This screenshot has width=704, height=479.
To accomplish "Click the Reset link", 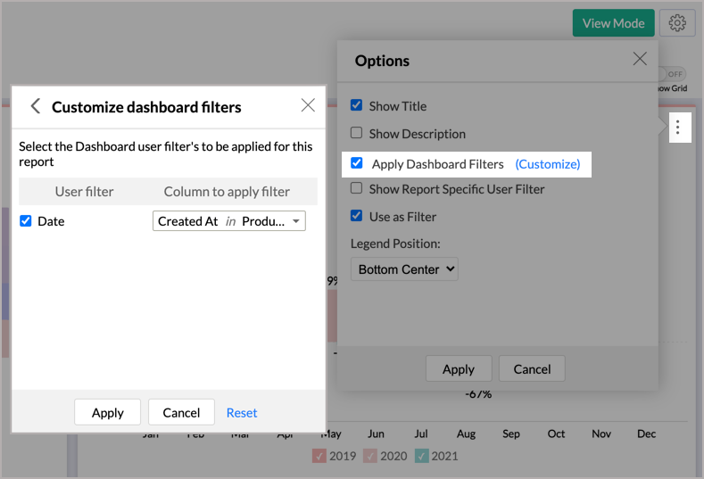I will [242, 412].
